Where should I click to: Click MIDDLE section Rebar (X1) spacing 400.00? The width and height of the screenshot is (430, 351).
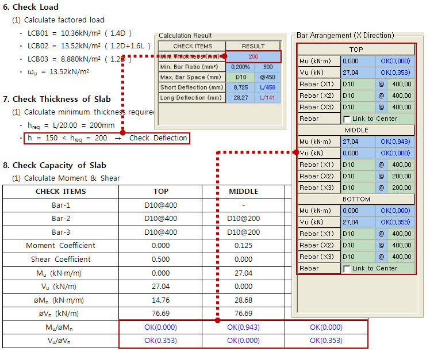point(401,165)
